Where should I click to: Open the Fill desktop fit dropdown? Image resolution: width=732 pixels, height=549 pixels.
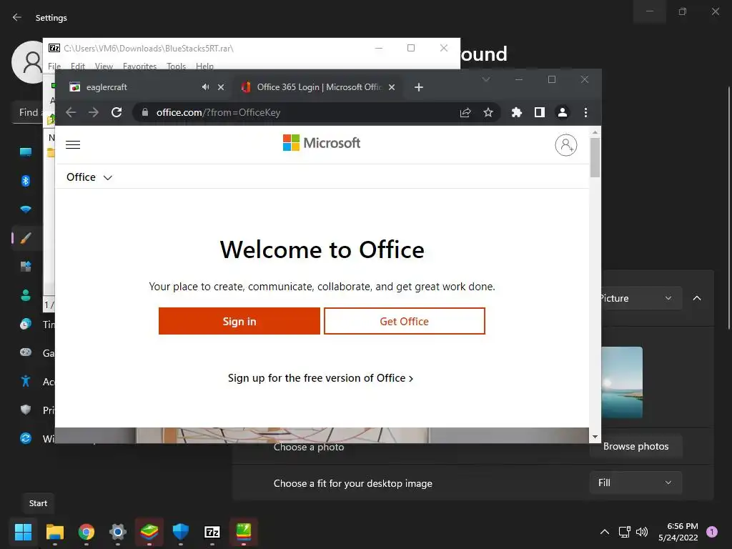[x=635, y=483]
